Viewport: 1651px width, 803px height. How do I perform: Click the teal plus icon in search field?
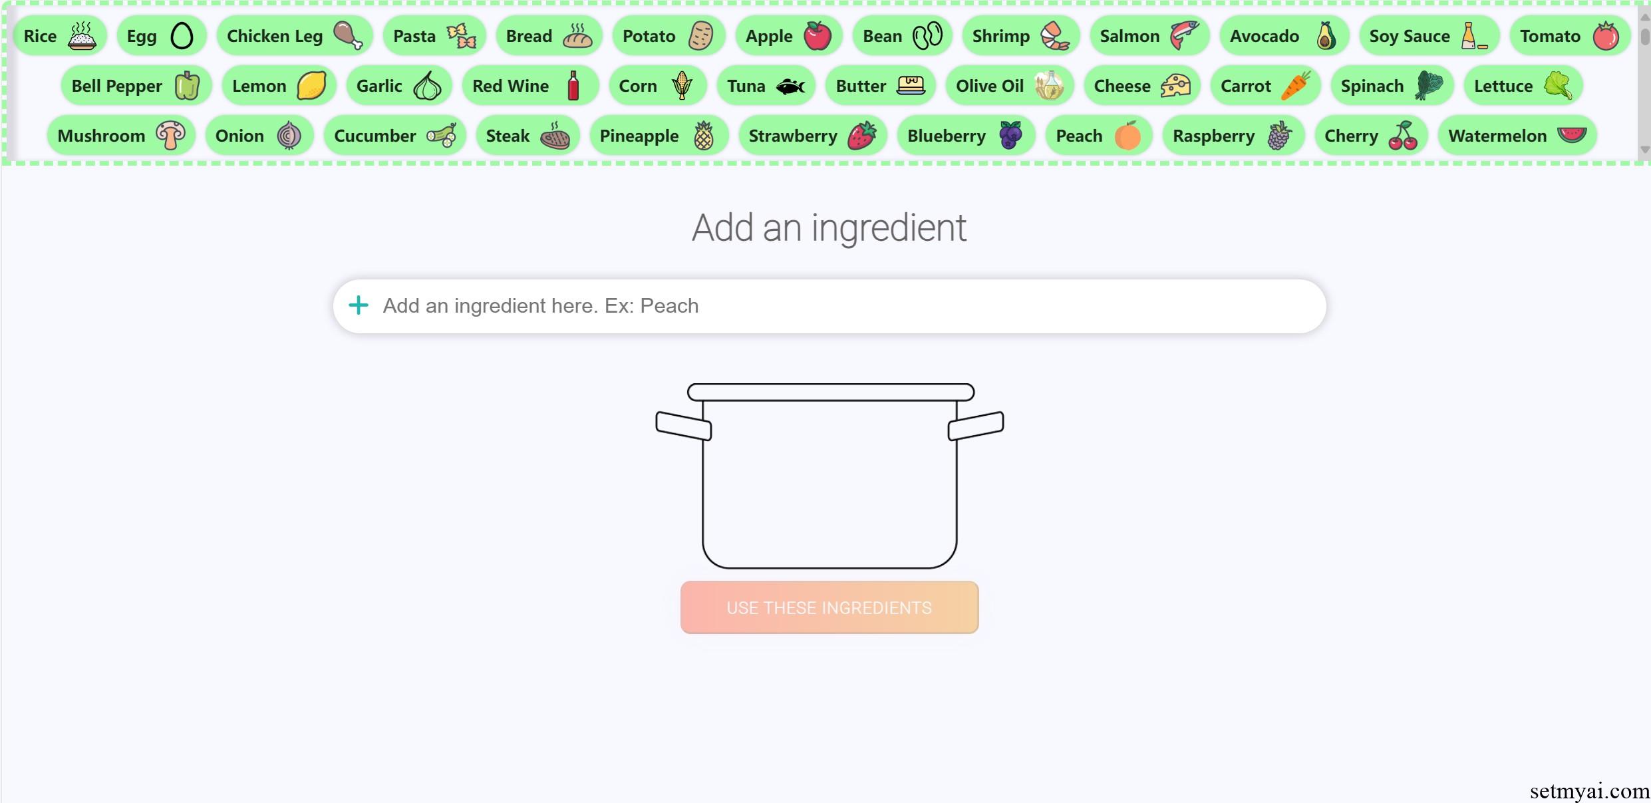(x=359, y=305)
